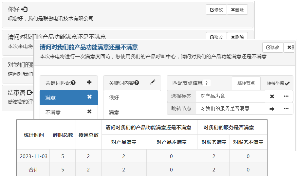Remove the 满意 keyword with its X icon
Viewport: 297px width, 177px height.
click(89, 97)
